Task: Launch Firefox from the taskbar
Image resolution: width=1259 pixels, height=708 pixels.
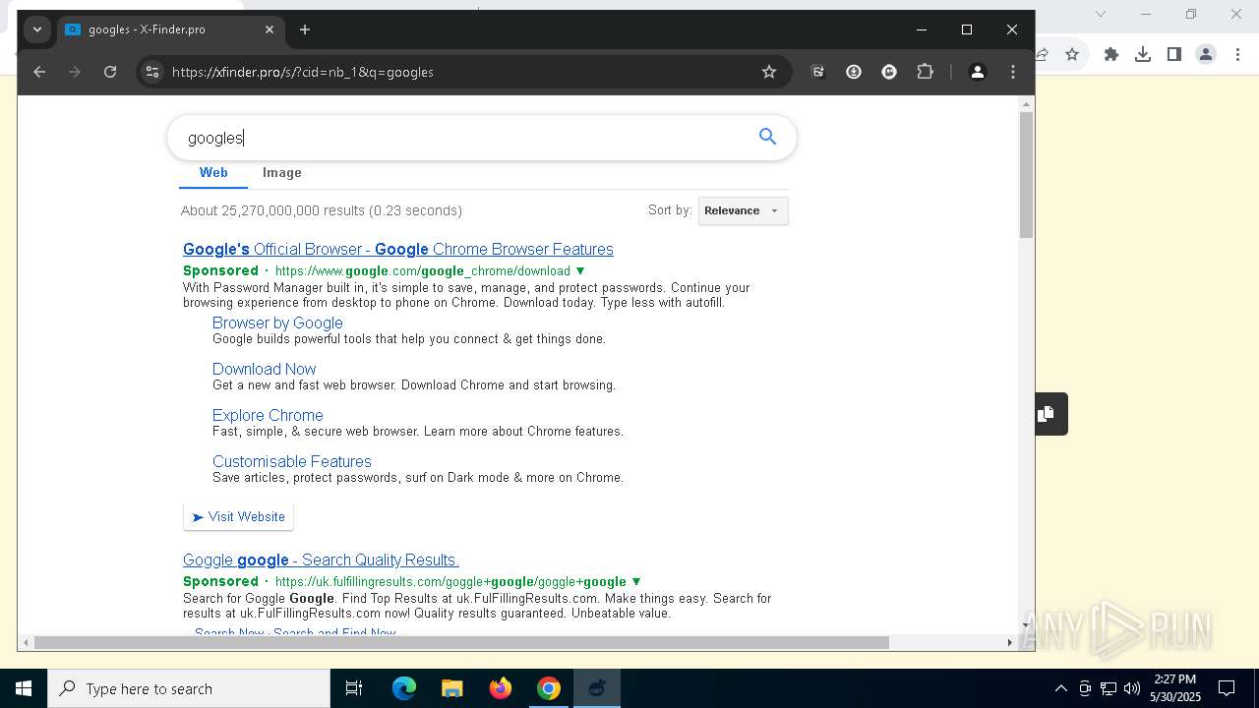Action: pyautogui.click(x=501, y=688)
